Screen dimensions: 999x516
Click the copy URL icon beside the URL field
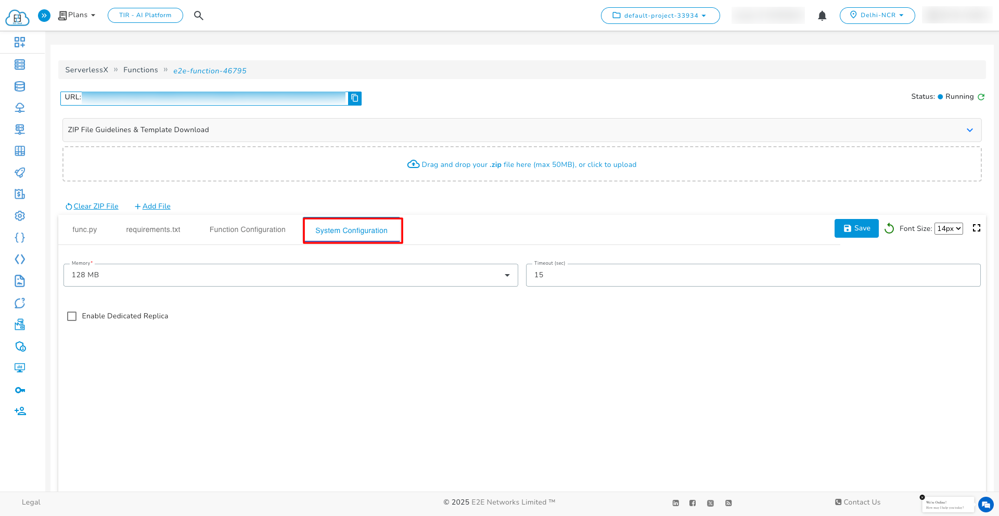point(355,98)
